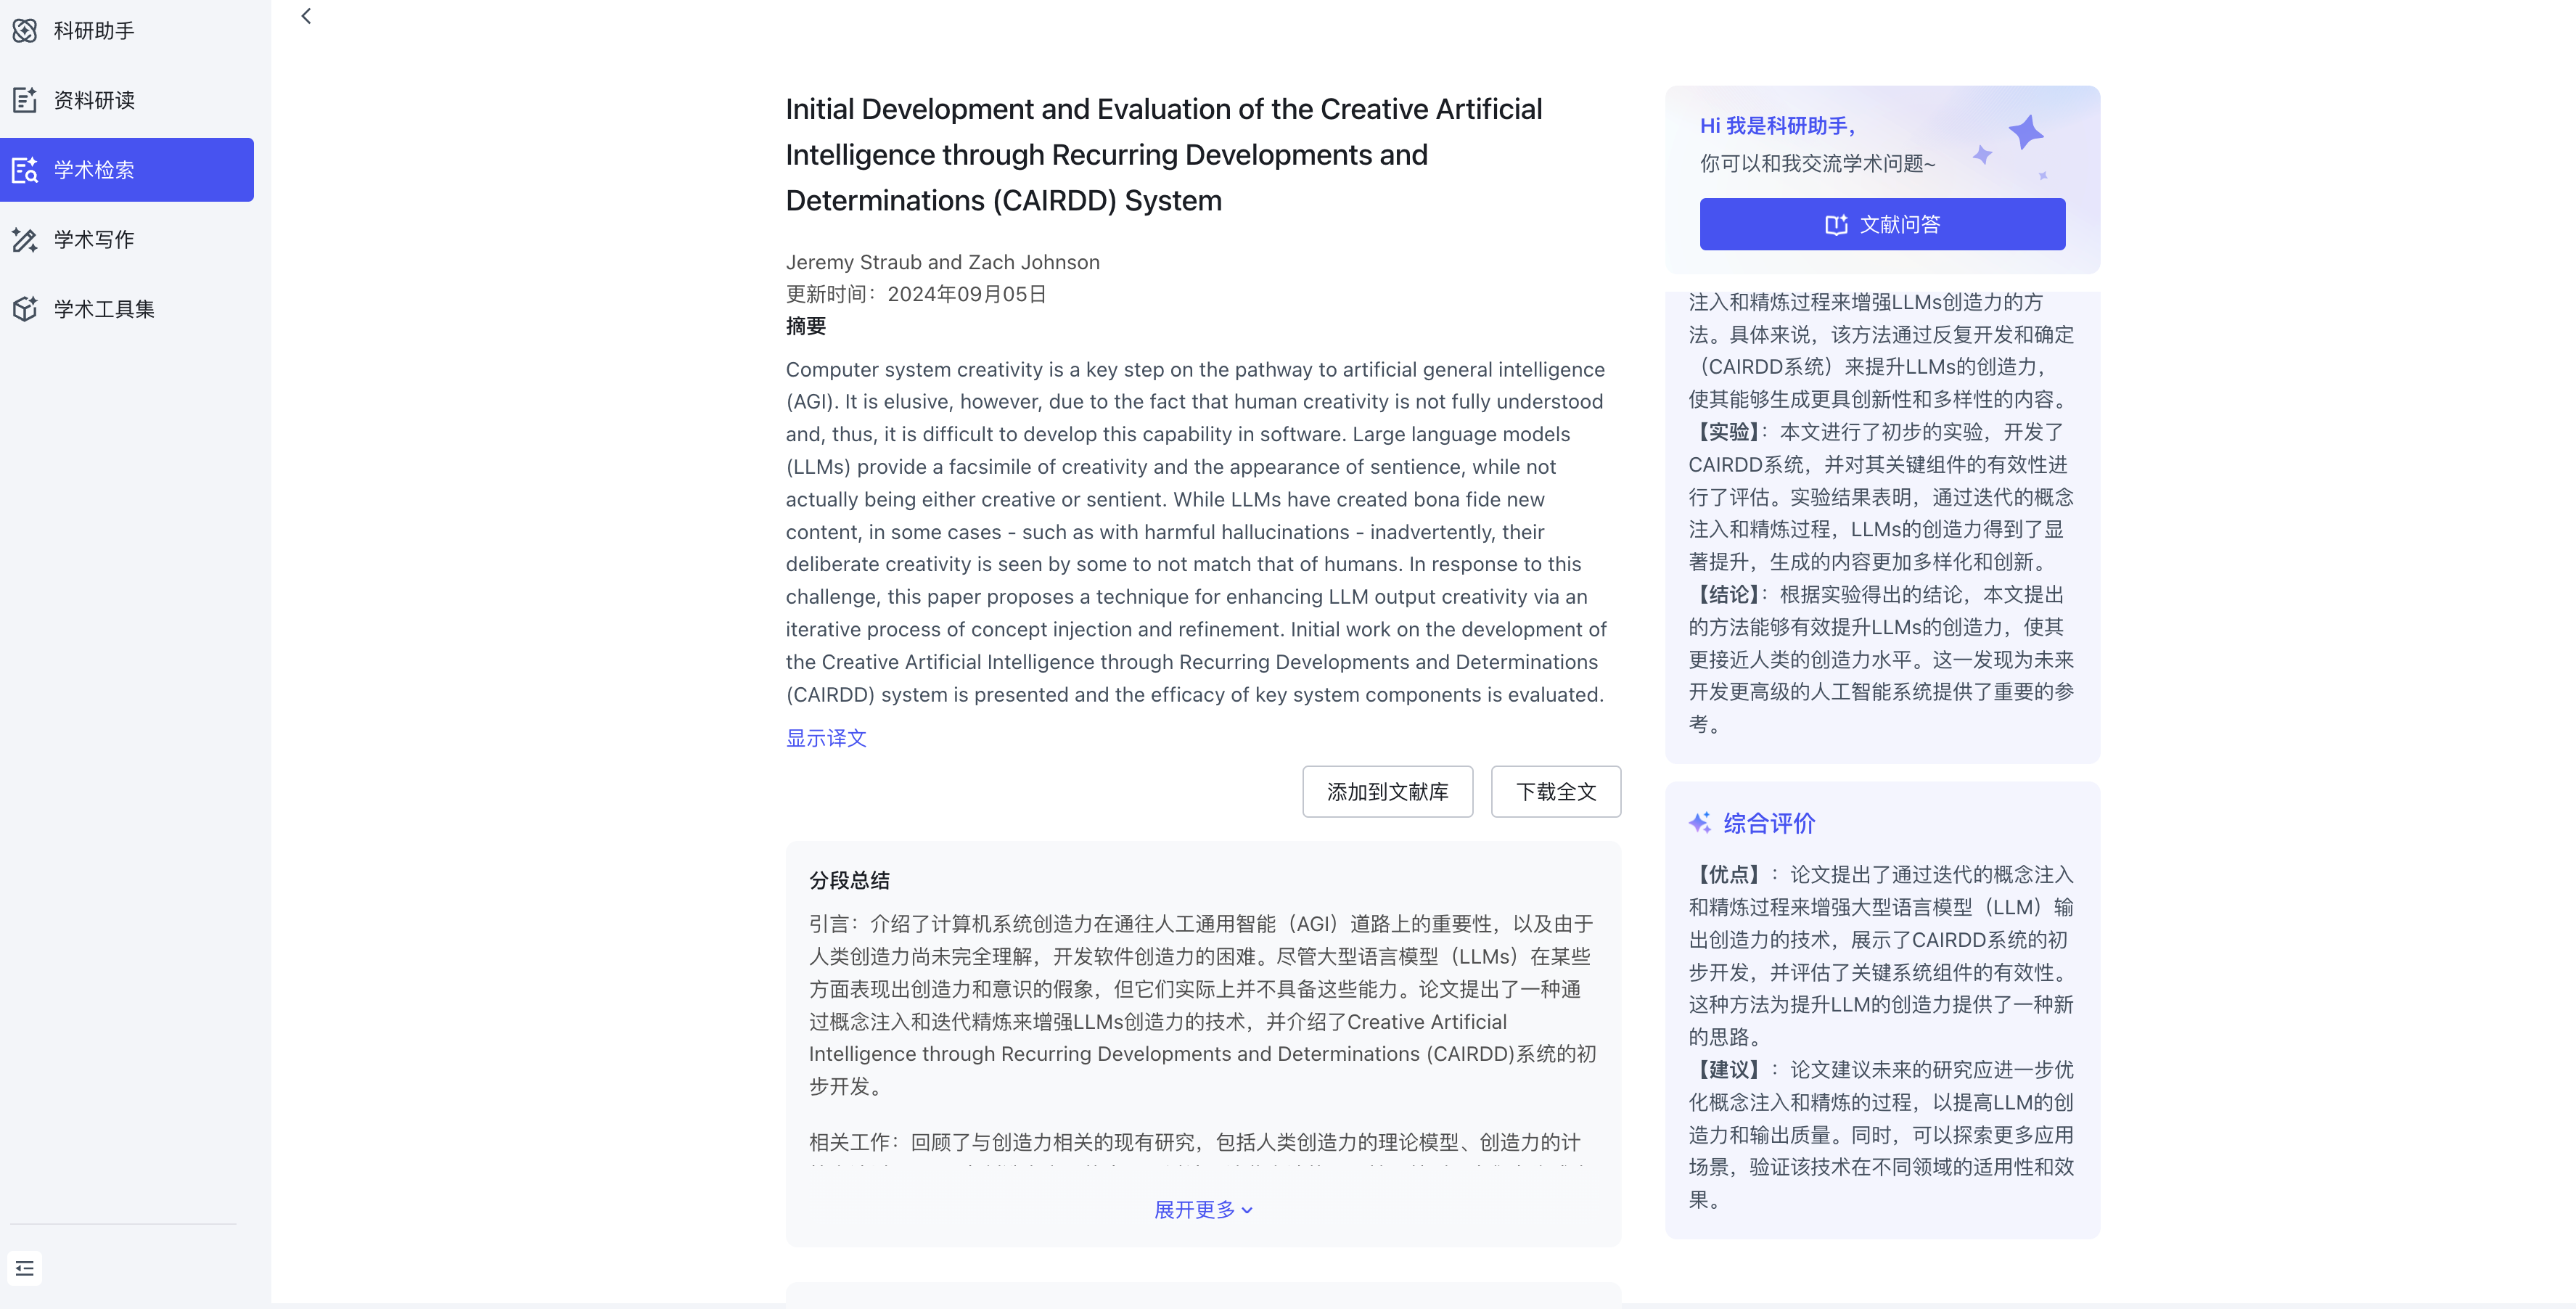Viewport: 2576px width, 1309px height.
Task: Click the 添加到文献库 button
Action: (1387, 792)
